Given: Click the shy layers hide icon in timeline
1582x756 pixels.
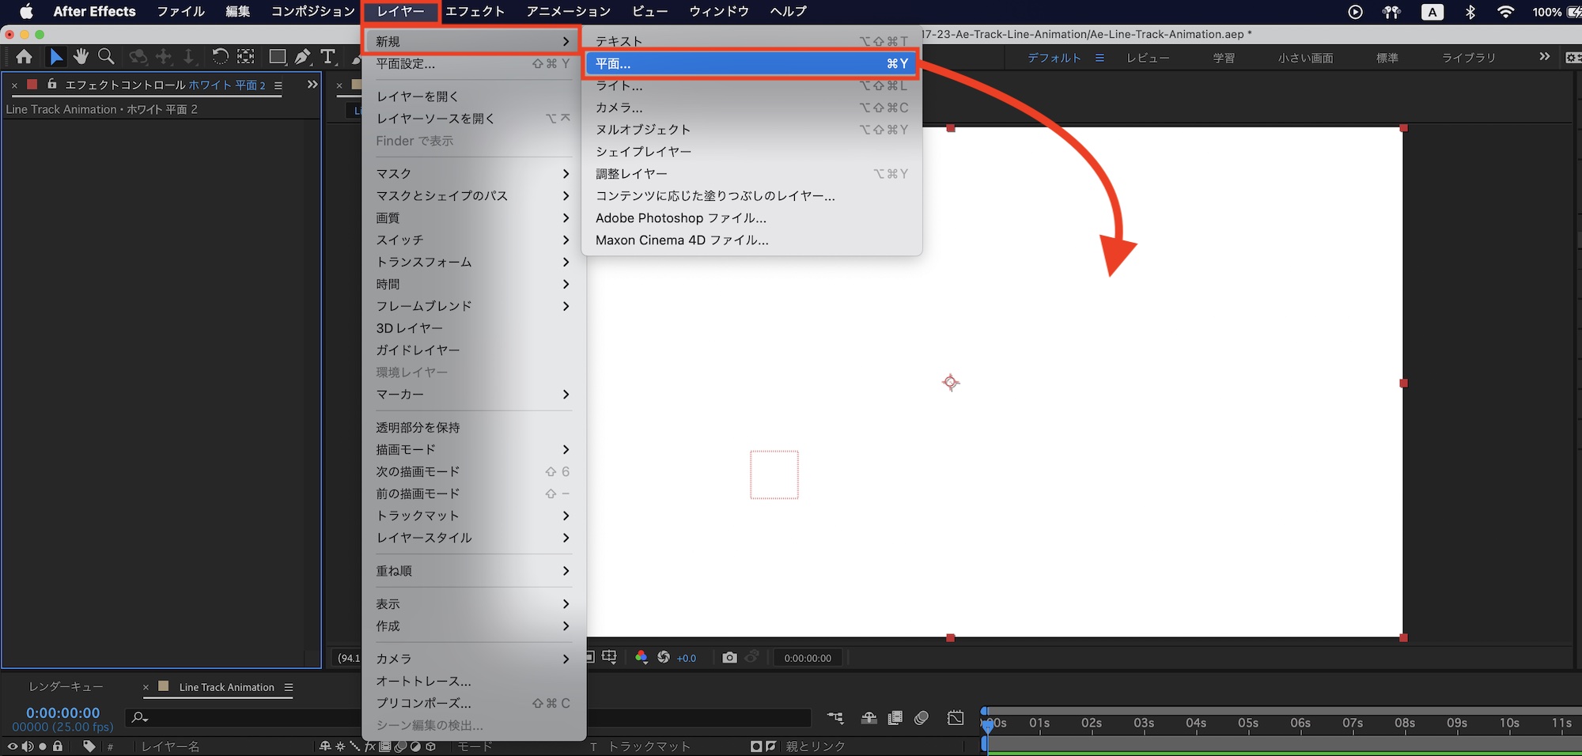Looking at the screenshot, I should pyautogui.click(x=869, y=717).
